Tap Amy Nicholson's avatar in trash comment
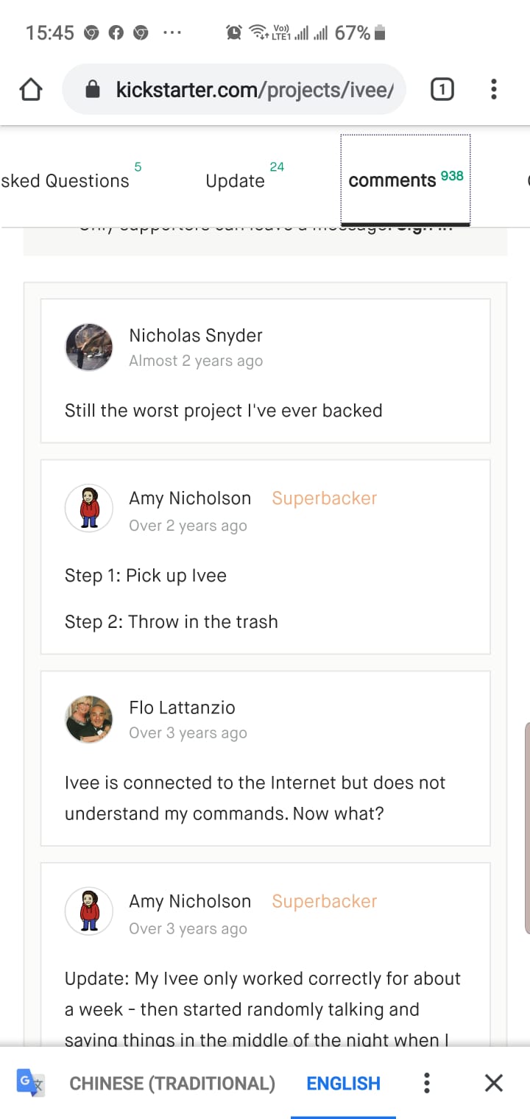This screenshot has width=530, height=1119. [x=89, y=509]
